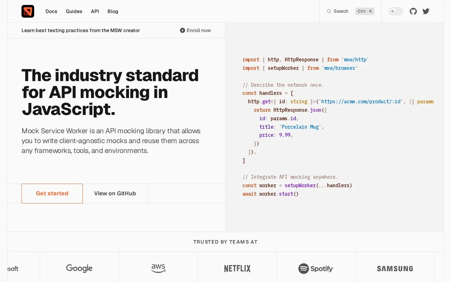Open the API menu item
The height and width of the screenshot is (282, 451).
click(95, 11)
